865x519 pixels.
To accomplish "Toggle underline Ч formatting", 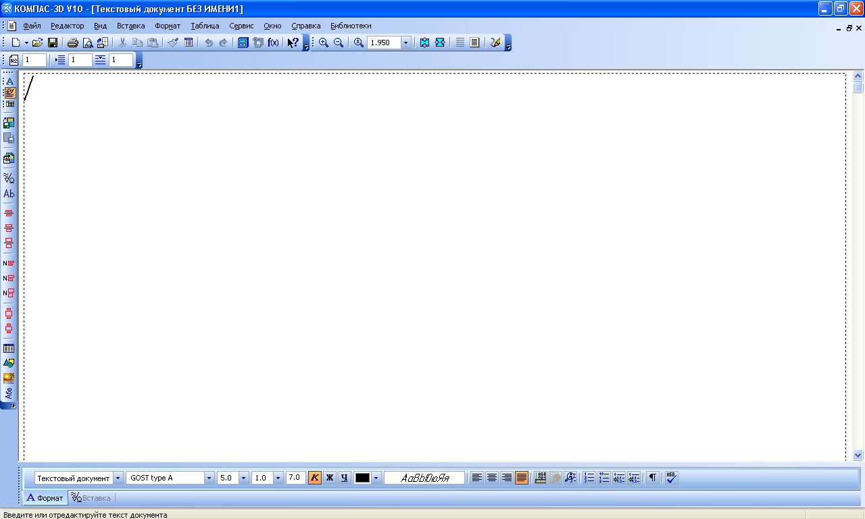I will (x=344, y=477).
